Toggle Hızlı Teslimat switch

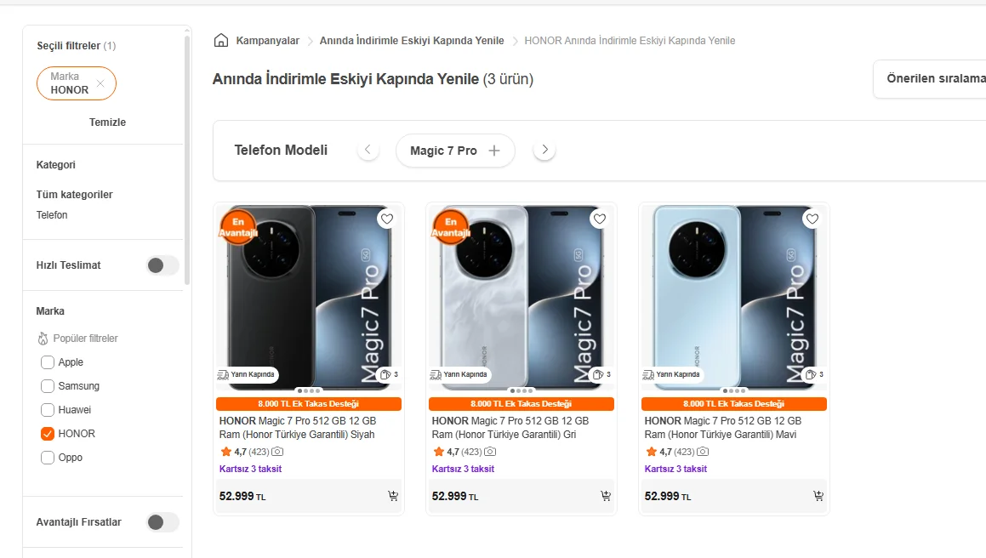click(162, 265)
